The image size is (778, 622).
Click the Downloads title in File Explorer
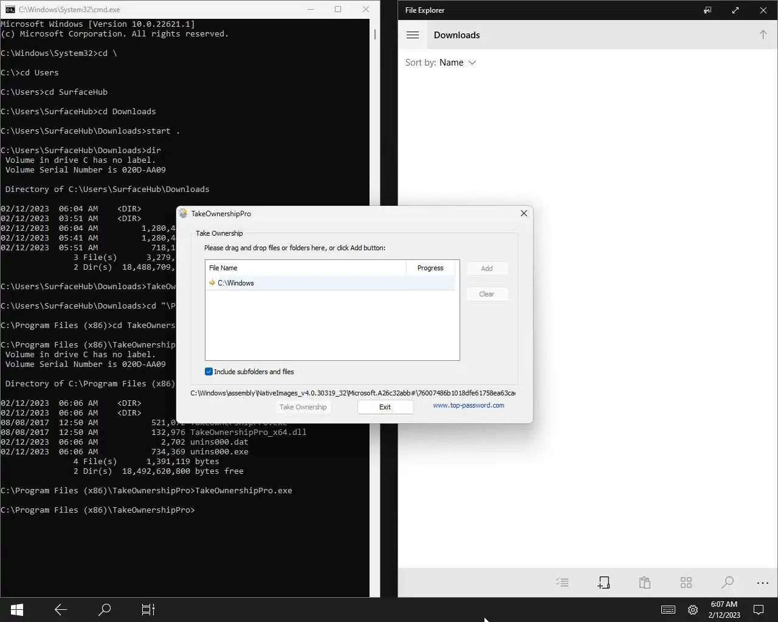[457, 35]
